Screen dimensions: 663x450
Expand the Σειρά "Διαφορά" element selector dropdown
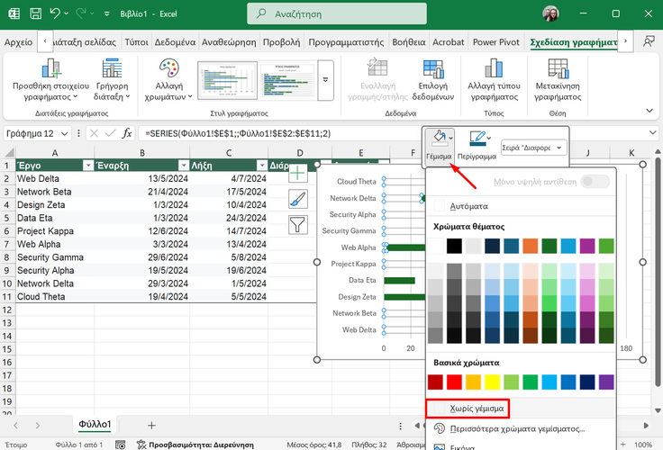pos(560,148)
